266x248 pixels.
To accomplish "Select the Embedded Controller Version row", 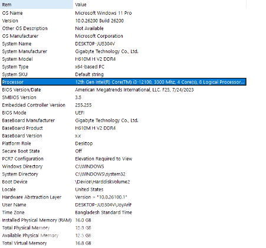I will click(123, 105).
